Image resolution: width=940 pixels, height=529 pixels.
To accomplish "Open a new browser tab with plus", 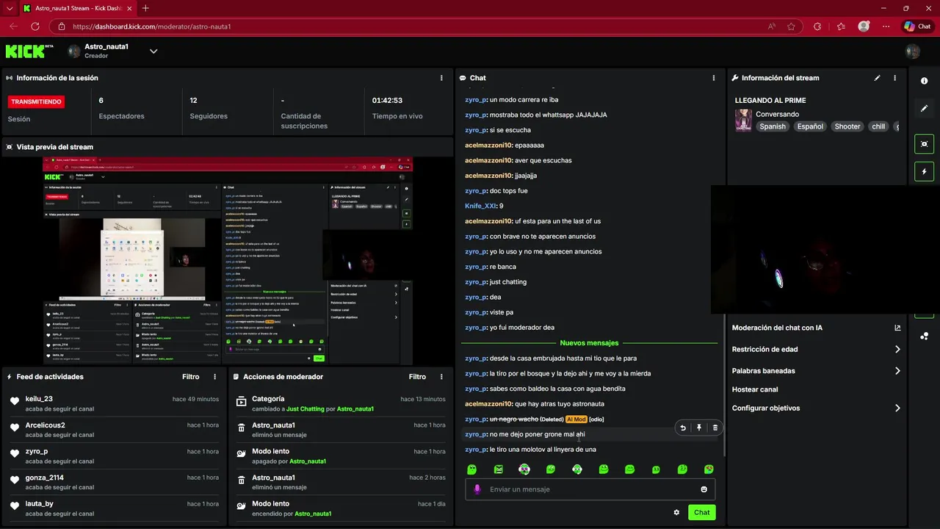I will click(x=145, y=8).
